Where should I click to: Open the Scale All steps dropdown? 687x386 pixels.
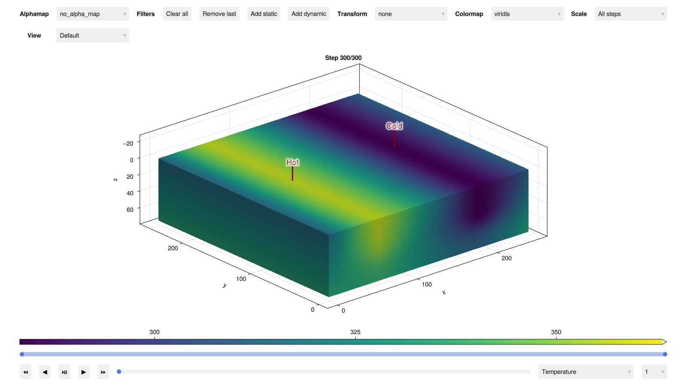point(630,14)
